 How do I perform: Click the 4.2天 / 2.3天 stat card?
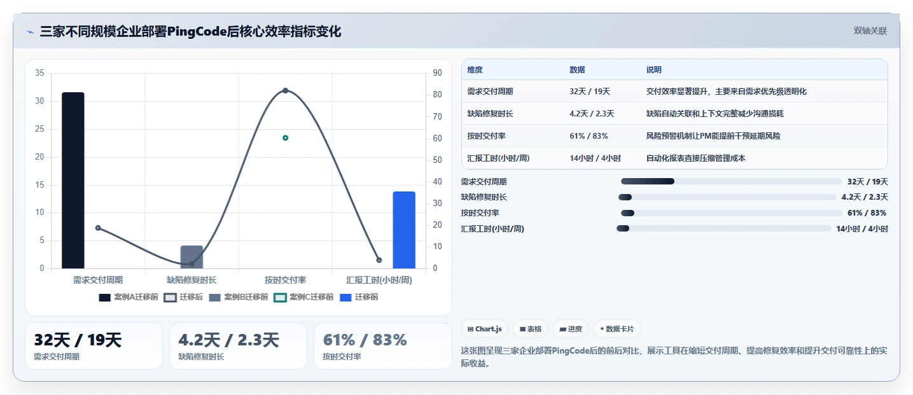tap(238, 345)
